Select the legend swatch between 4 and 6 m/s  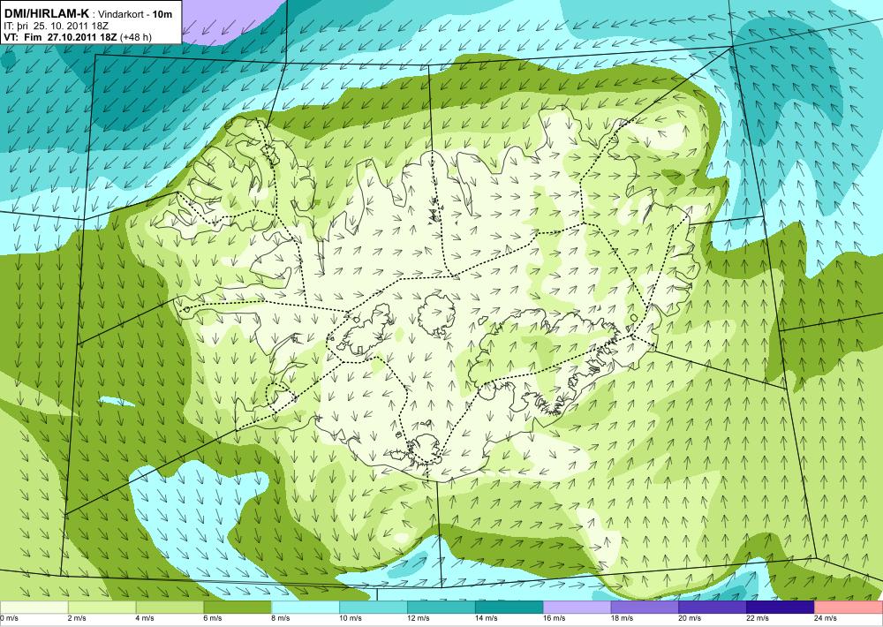tap(170, 608)
